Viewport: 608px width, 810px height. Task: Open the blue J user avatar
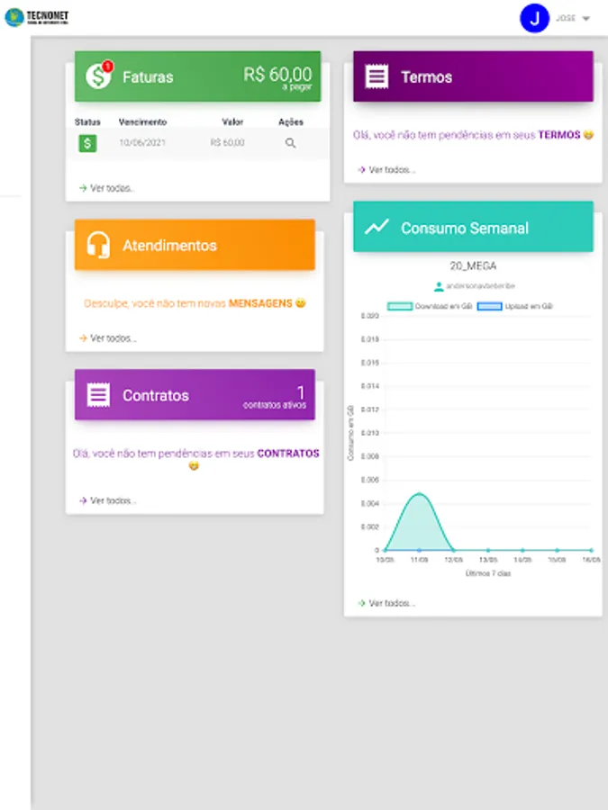pyautogui.click(x=534, y=18)
